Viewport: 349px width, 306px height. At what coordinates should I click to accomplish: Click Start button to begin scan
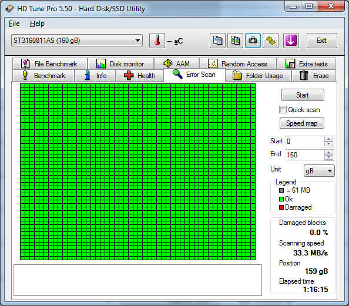[x=303, y=95]
